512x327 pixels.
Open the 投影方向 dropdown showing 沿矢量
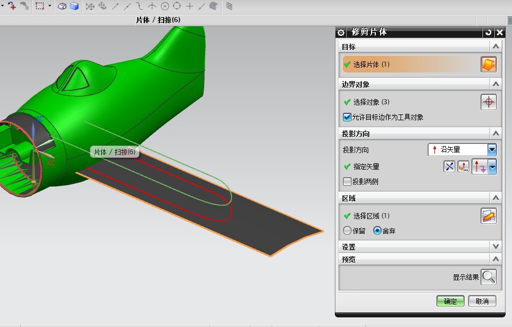(462, 149)
